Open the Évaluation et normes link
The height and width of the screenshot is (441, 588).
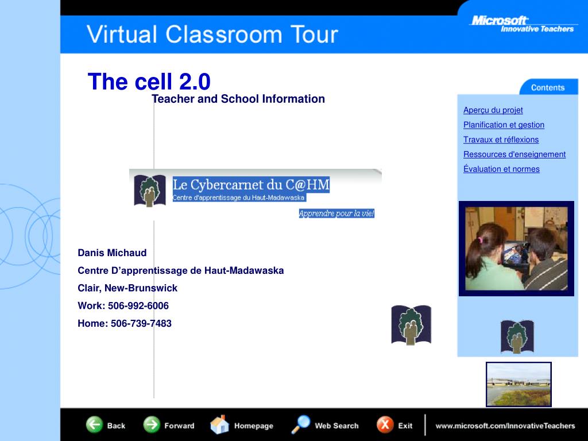501,169
